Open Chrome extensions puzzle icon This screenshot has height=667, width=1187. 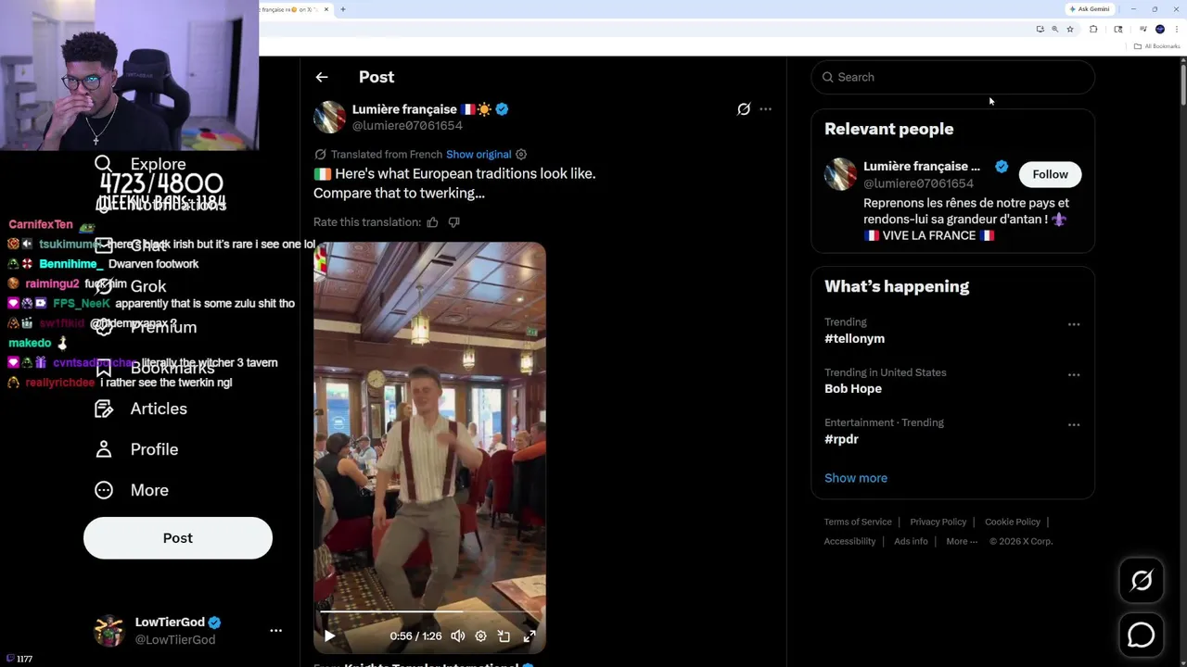[1093, 30]
